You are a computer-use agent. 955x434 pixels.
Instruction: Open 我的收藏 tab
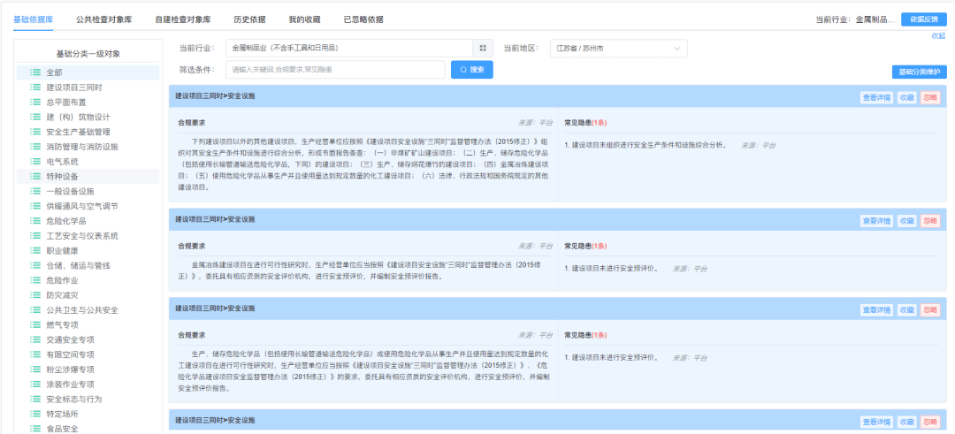tap(304, 19)
